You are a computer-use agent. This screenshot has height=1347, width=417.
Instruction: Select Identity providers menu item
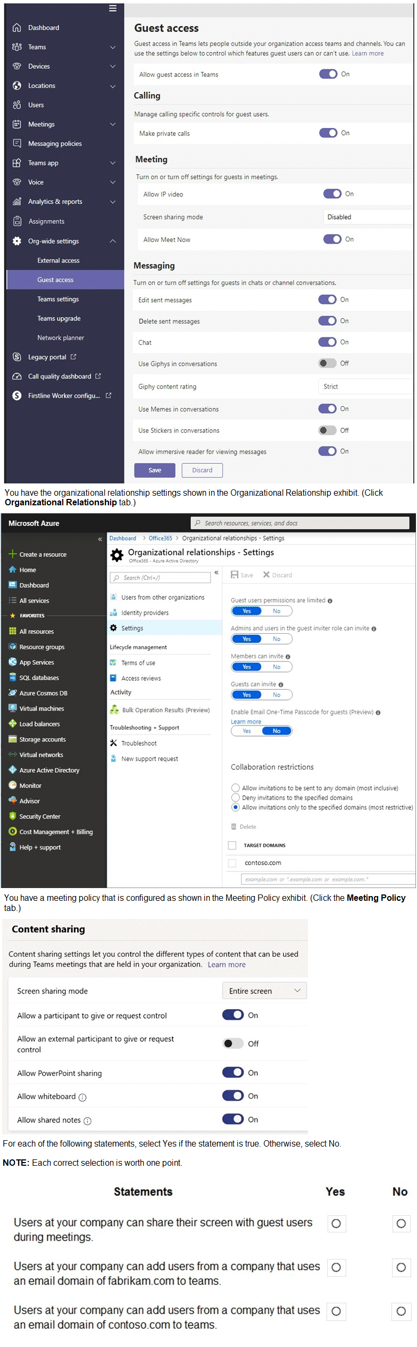click(x=145, y=613)
